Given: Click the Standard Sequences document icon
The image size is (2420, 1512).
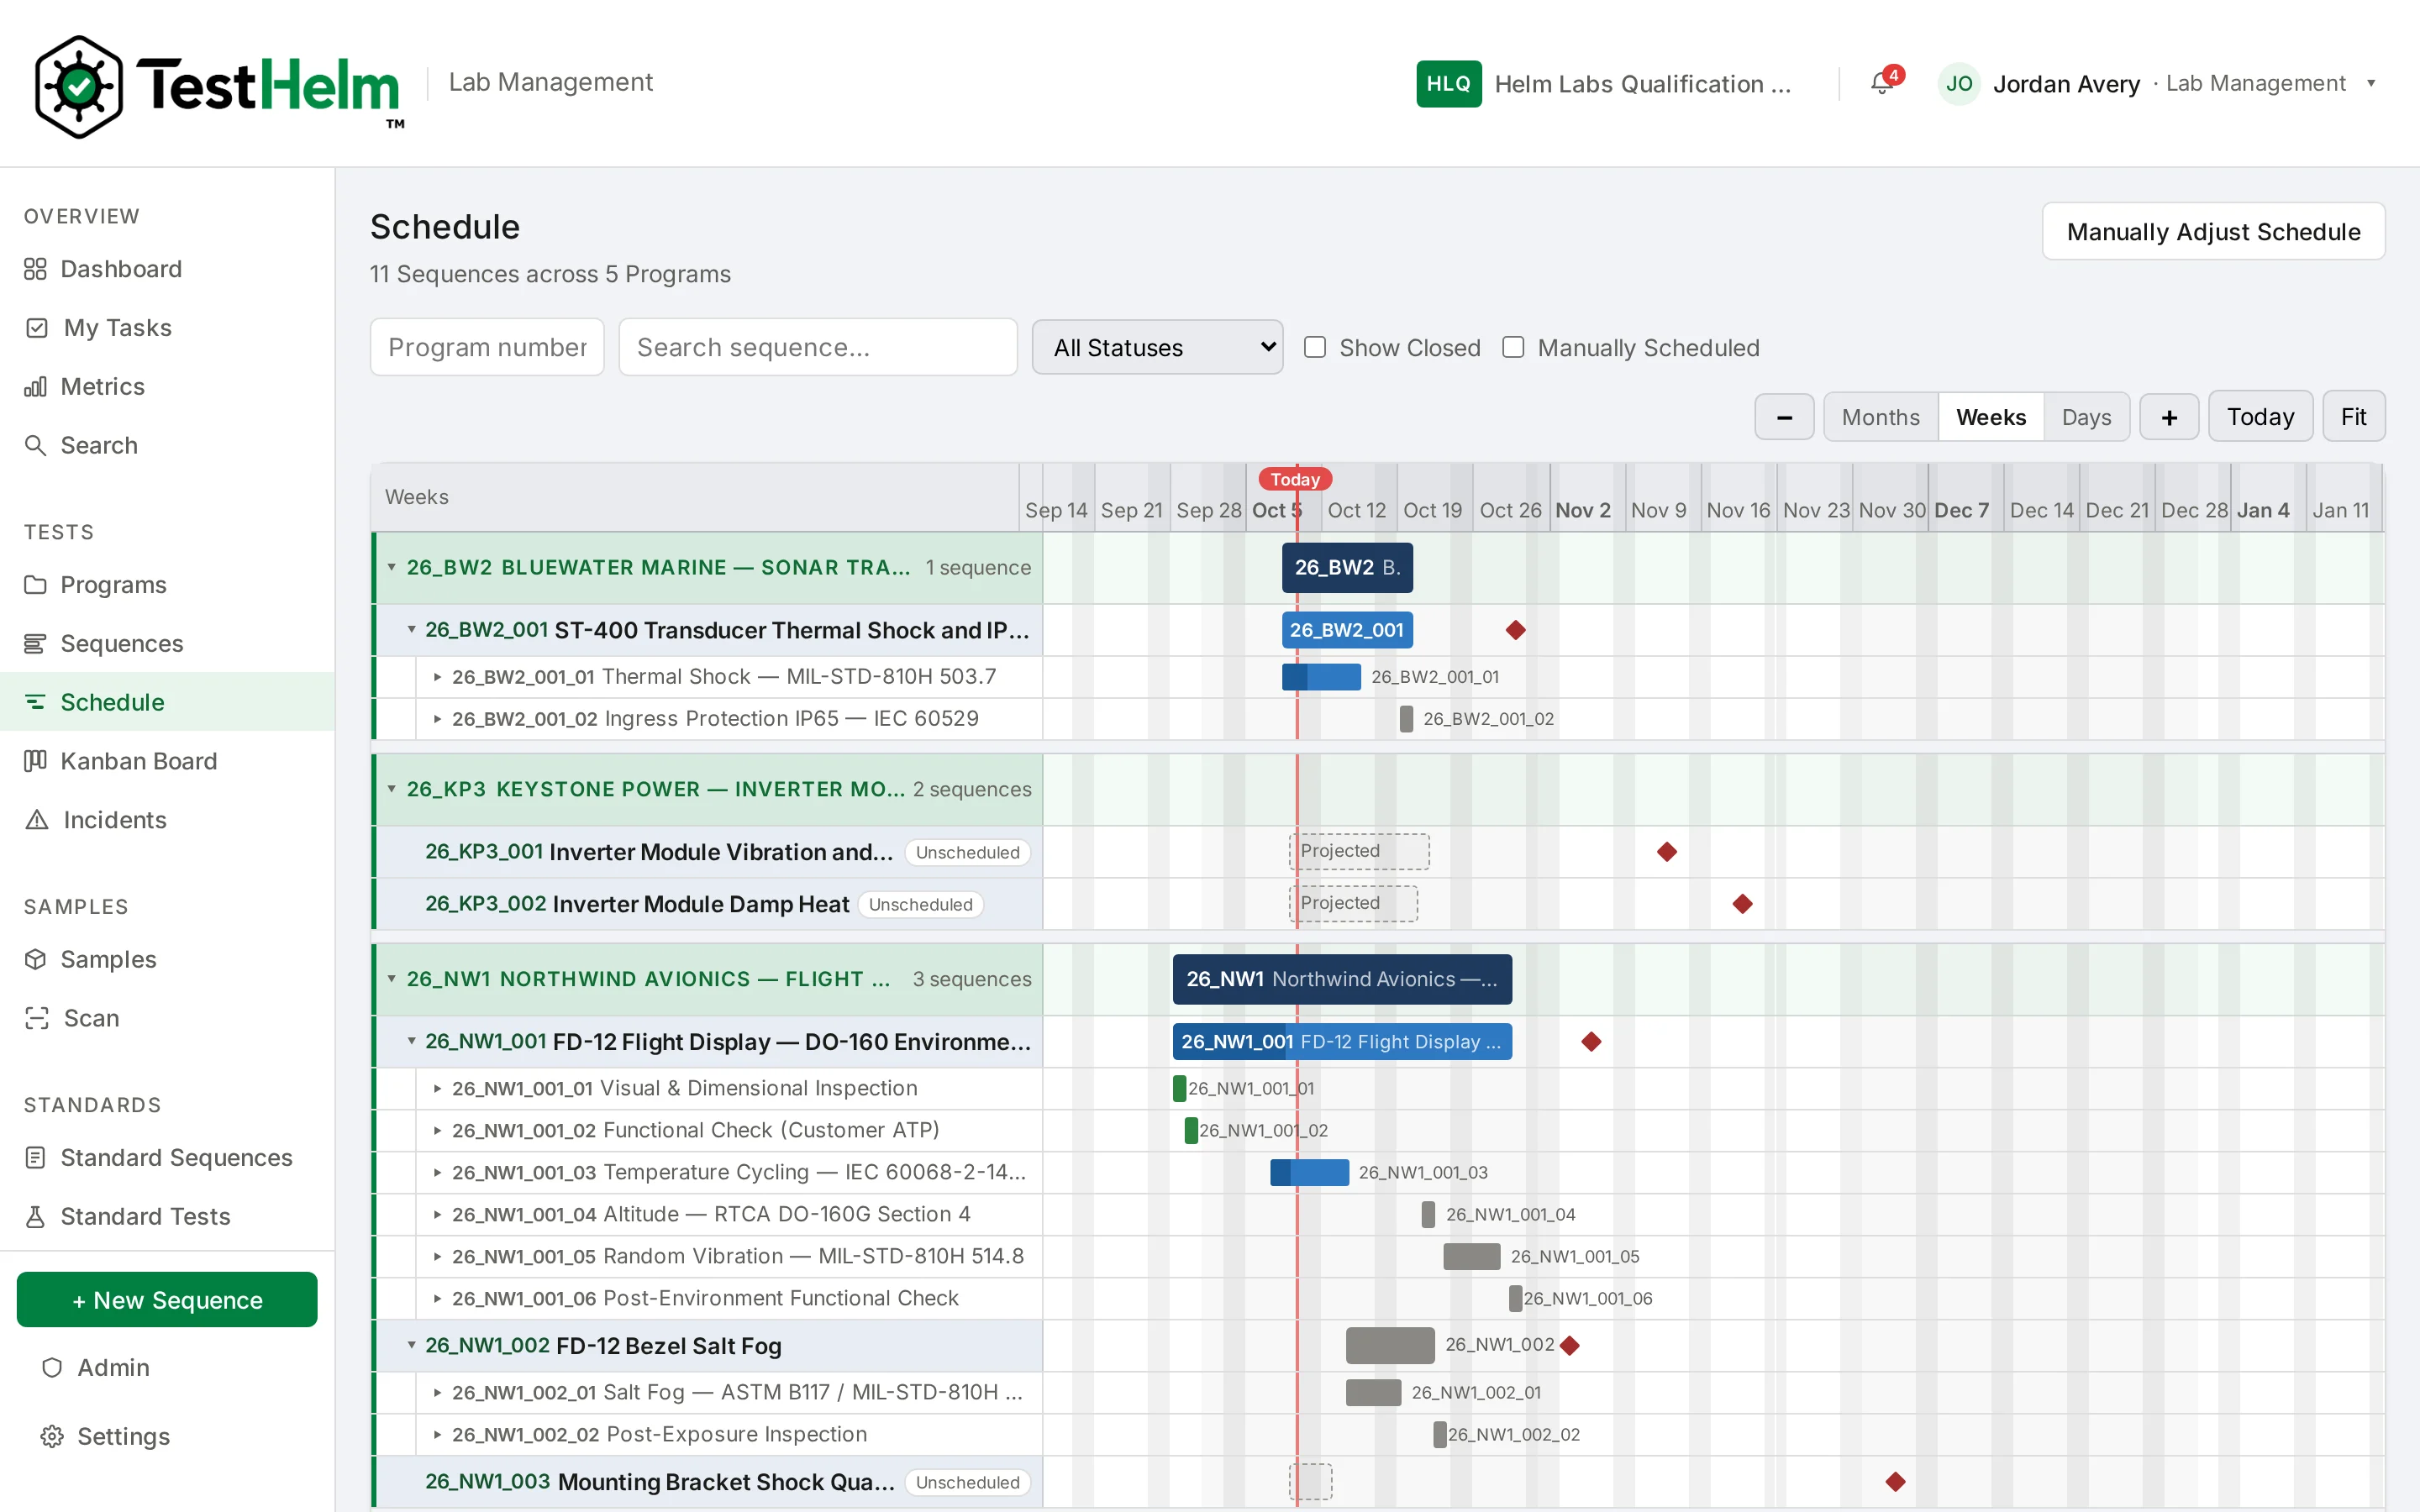Looking at the screenshot, I should click(36, 1157).
